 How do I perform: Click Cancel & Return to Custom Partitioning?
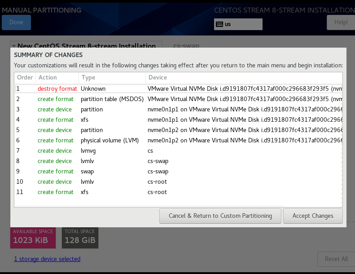point(220,216)
